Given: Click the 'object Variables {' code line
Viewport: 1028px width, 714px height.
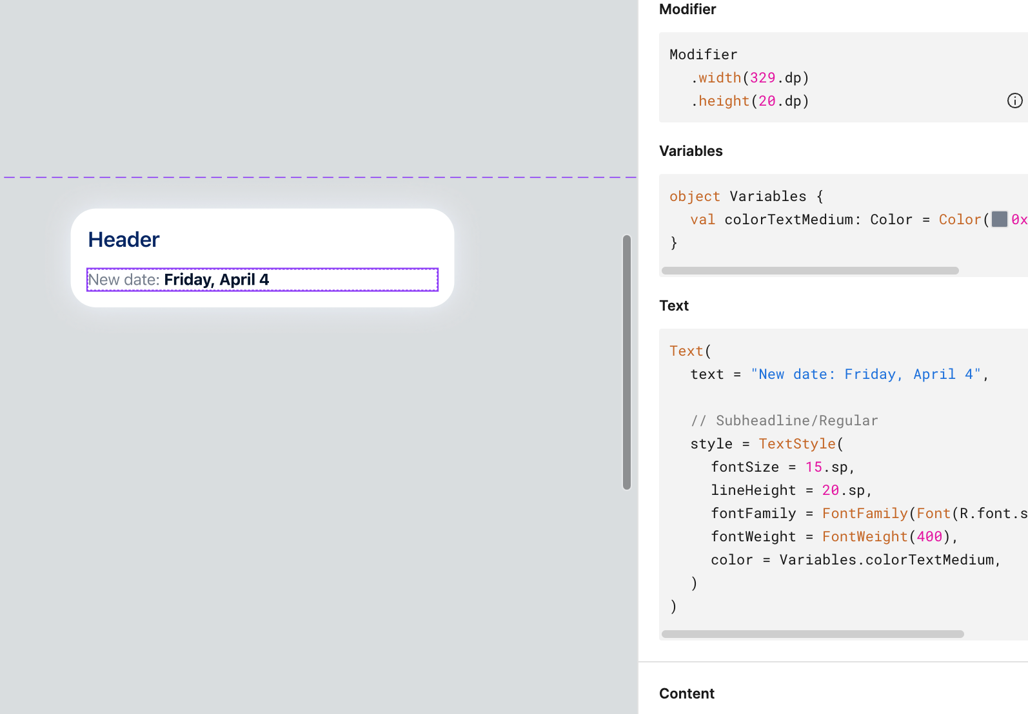Looking at the screenshot, I should [746, 197].
